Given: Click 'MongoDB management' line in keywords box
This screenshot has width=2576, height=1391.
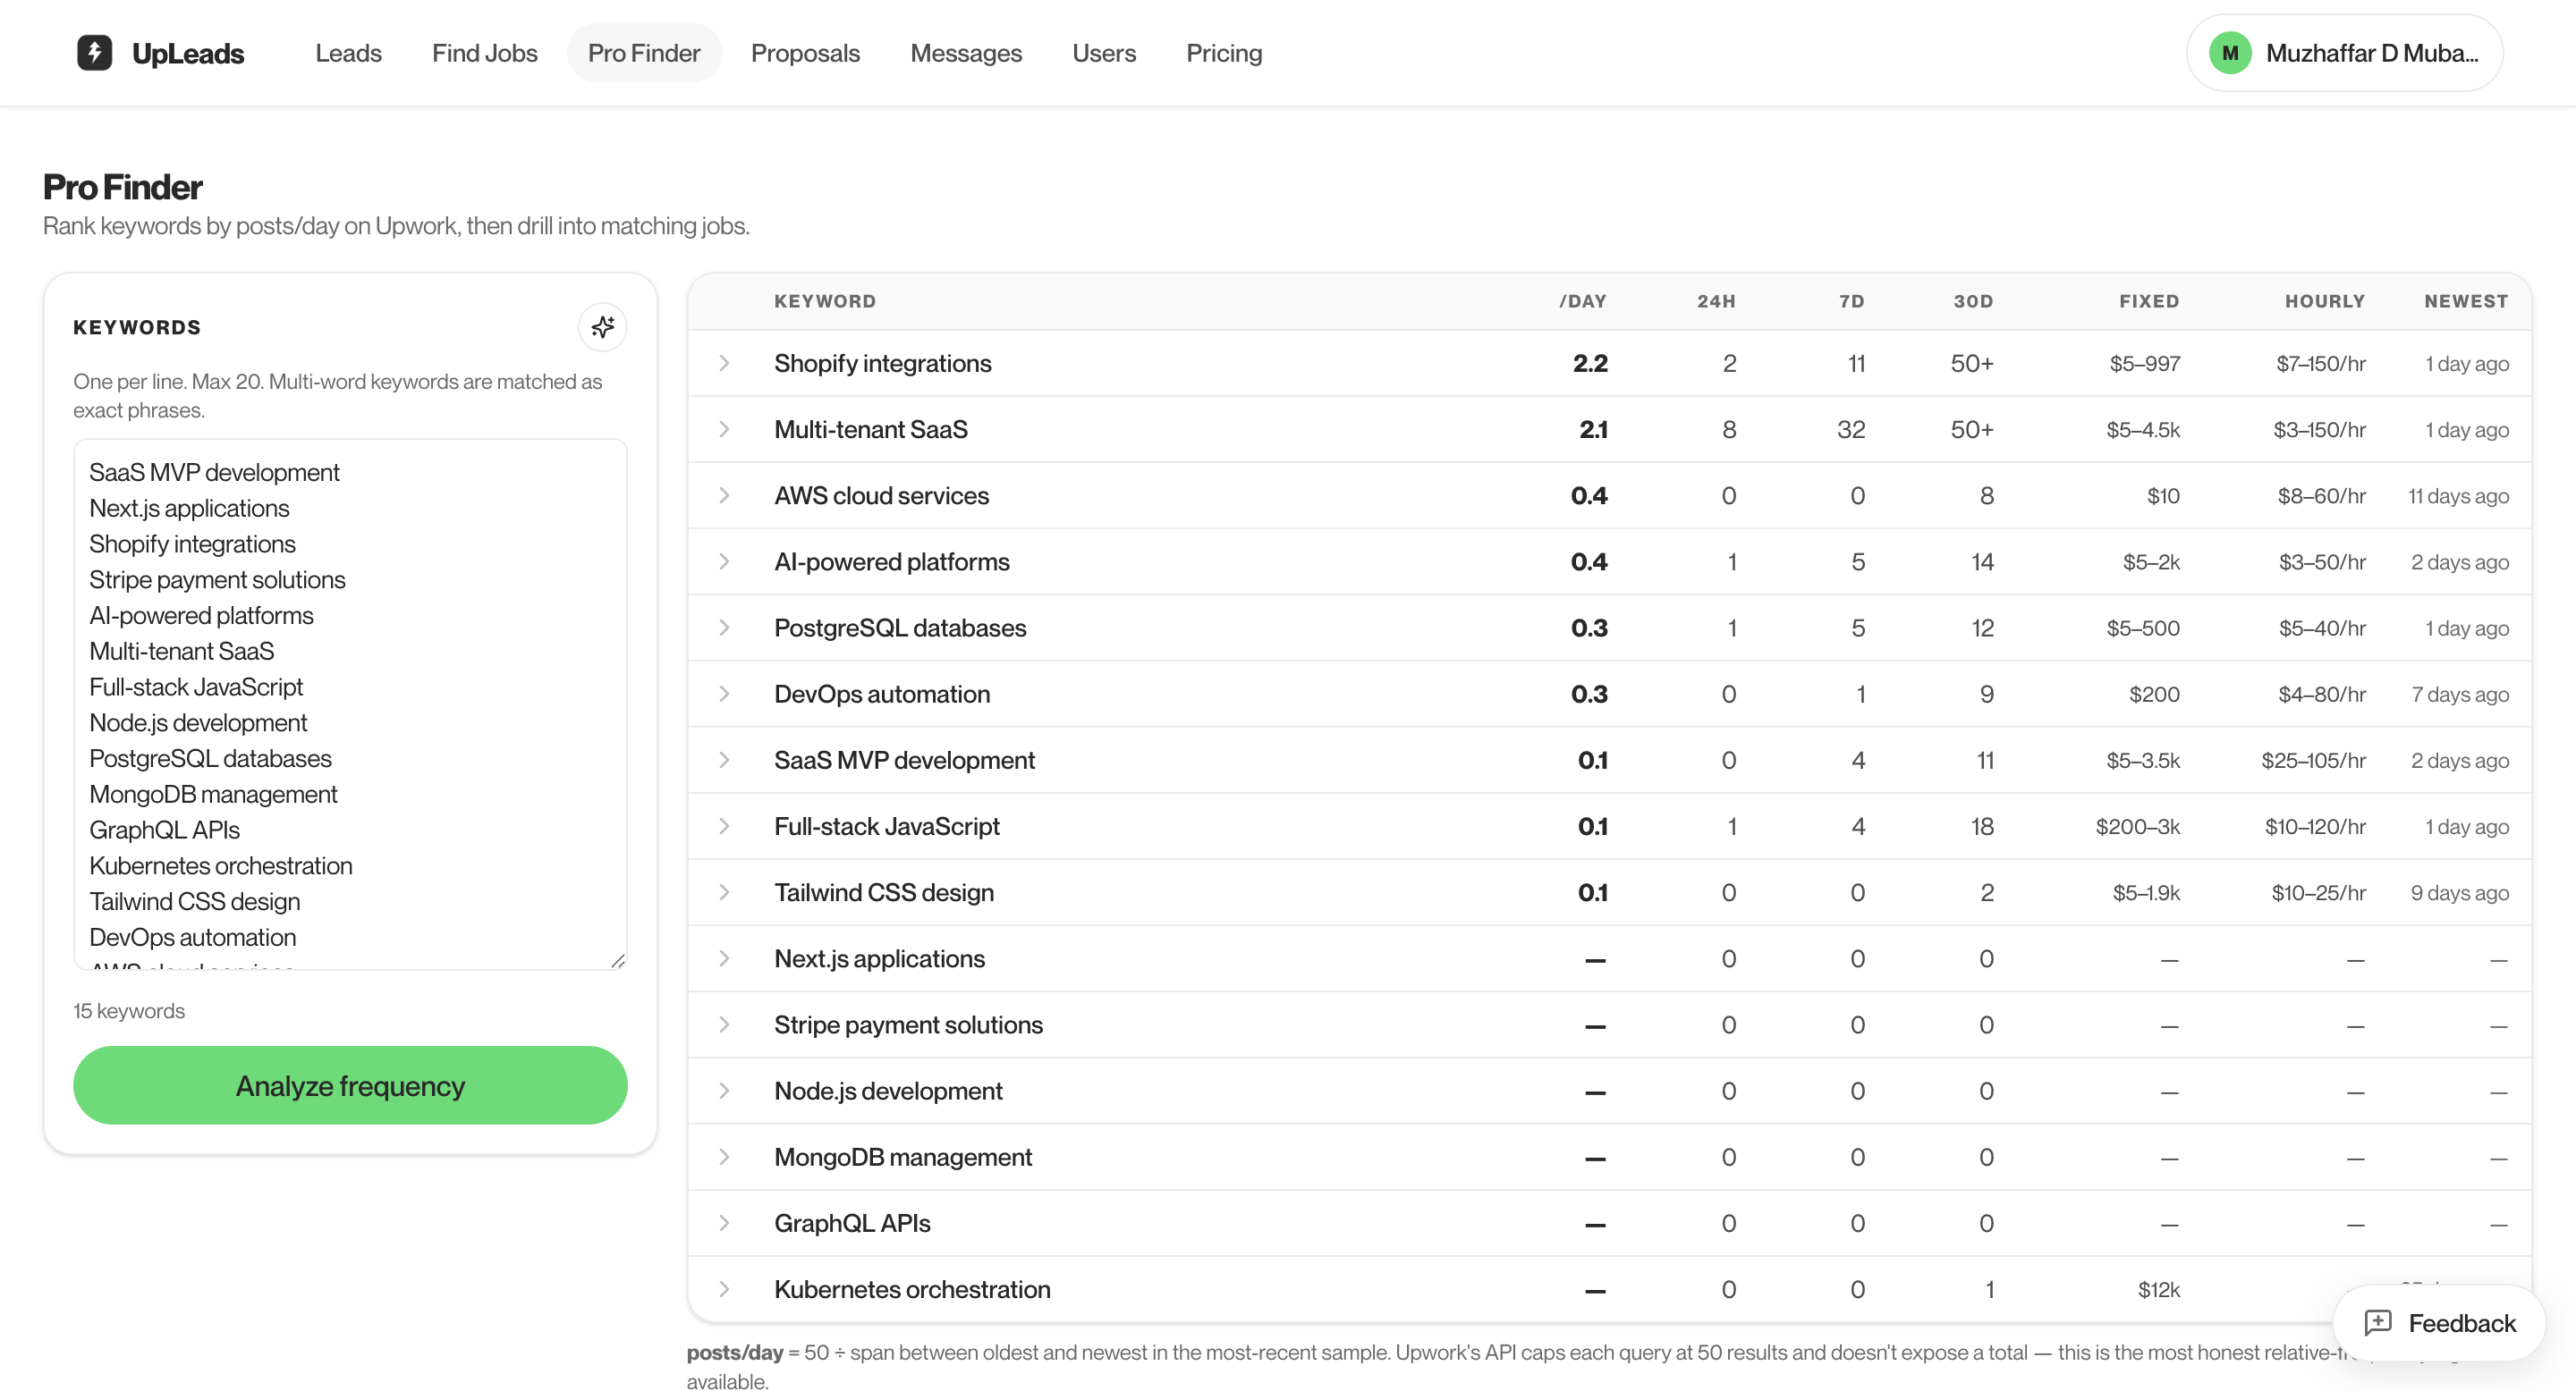Looking at the screenshot, I should 213,795.
